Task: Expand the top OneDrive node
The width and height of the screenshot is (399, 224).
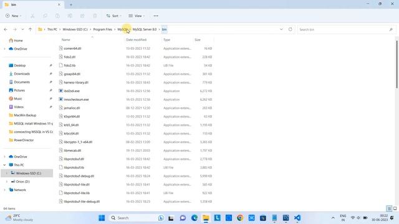Action: tap(4, 49)
